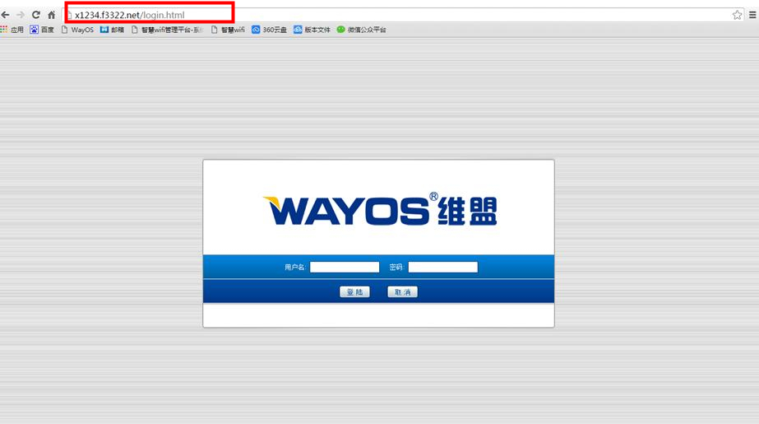Open the browser home page icon

[x=51, y=15]
